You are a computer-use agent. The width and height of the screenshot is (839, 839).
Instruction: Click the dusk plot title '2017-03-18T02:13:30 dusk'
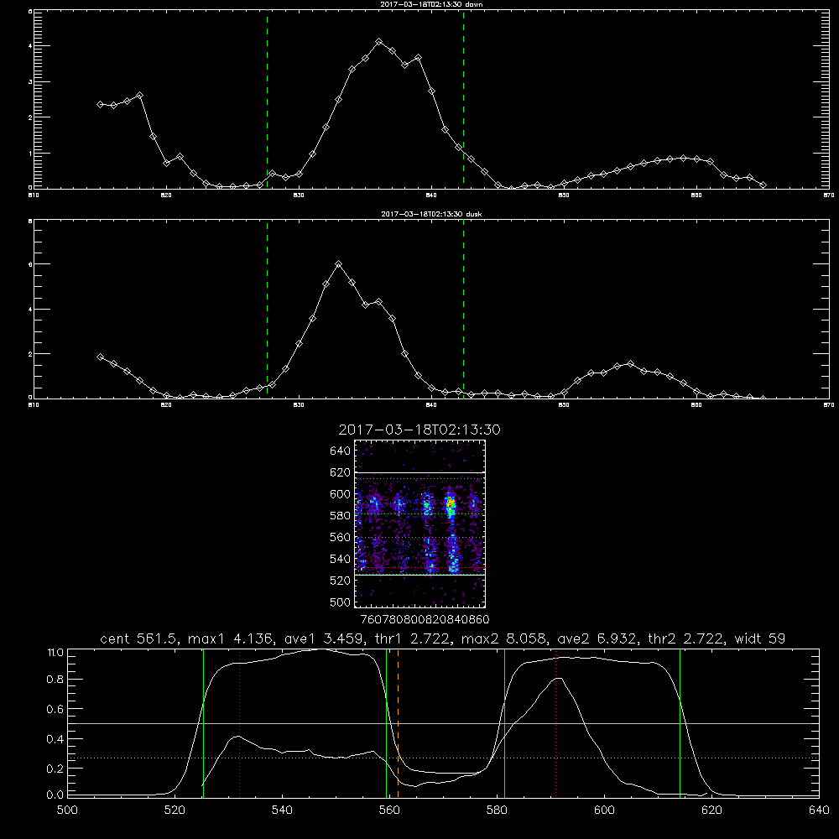[x=431, y=214]
